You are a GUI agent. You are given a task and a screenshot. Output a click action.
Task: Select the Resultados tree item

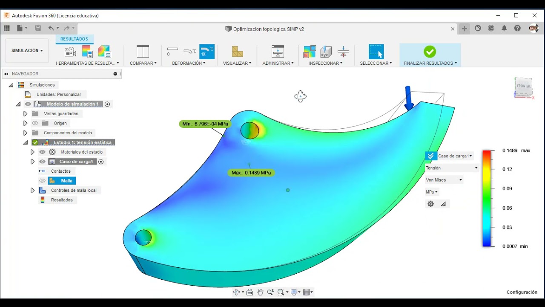62,200
